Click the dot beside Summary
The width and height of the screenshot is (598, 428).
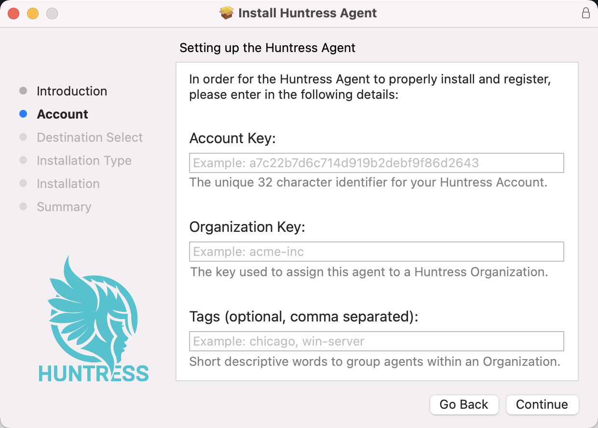pos(23,206)
